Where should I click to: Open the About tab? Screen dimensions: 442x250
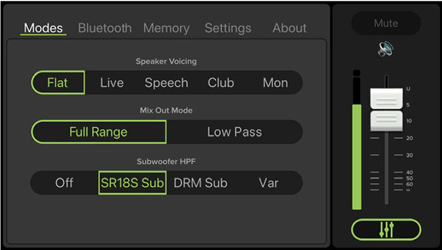[289, 28]
